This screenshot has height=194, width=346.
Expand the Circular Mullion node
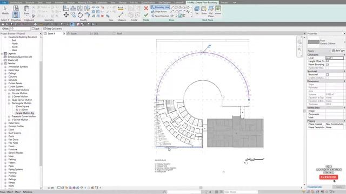(x=9, y=93)
